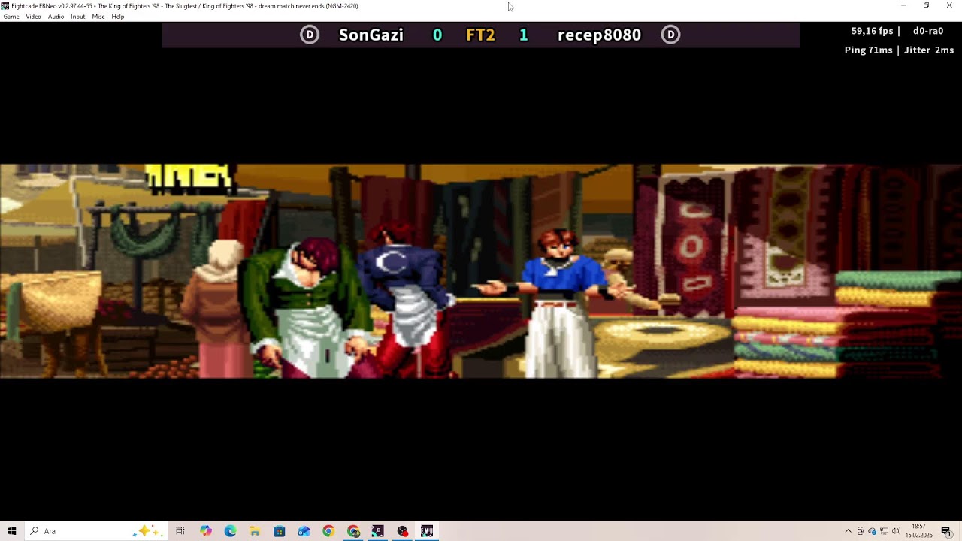Click the Ping 71ms readout

coord(868,50)
